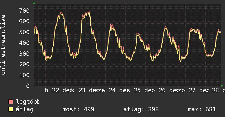Viewport: 225px width, 117px height.
Task: Click the '22 dec' date label
Action: (x=63, y=90)
